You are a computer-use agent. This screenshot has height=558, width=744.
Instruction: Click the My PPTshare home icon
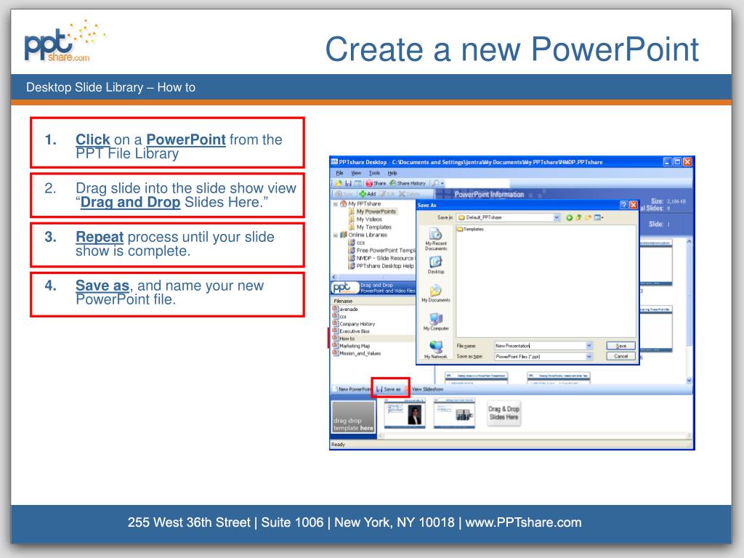(343, 204)
